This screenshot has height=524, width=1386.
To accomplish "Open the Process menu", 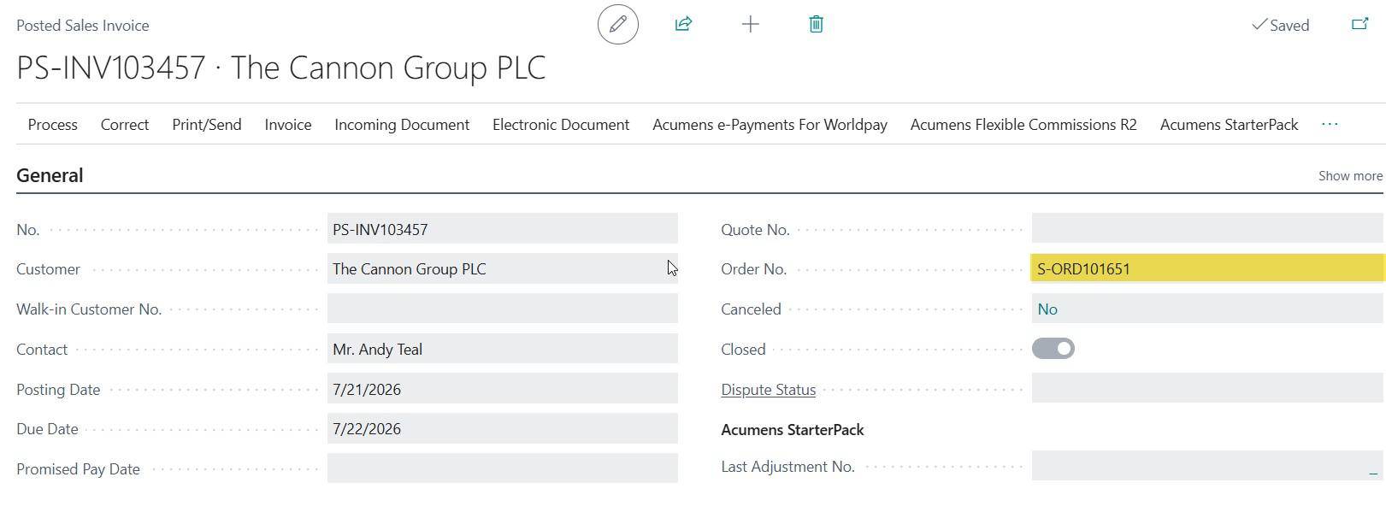I will (x=53, y=125).
